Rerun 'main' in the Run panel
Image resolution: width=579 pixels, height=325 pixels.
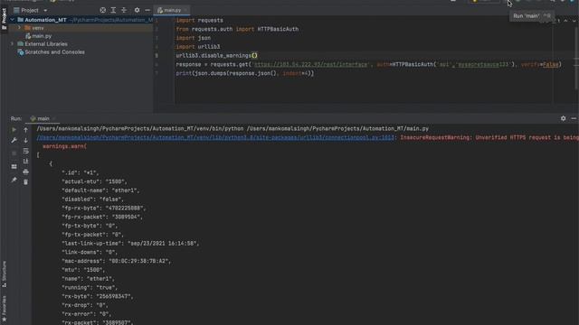14,130
